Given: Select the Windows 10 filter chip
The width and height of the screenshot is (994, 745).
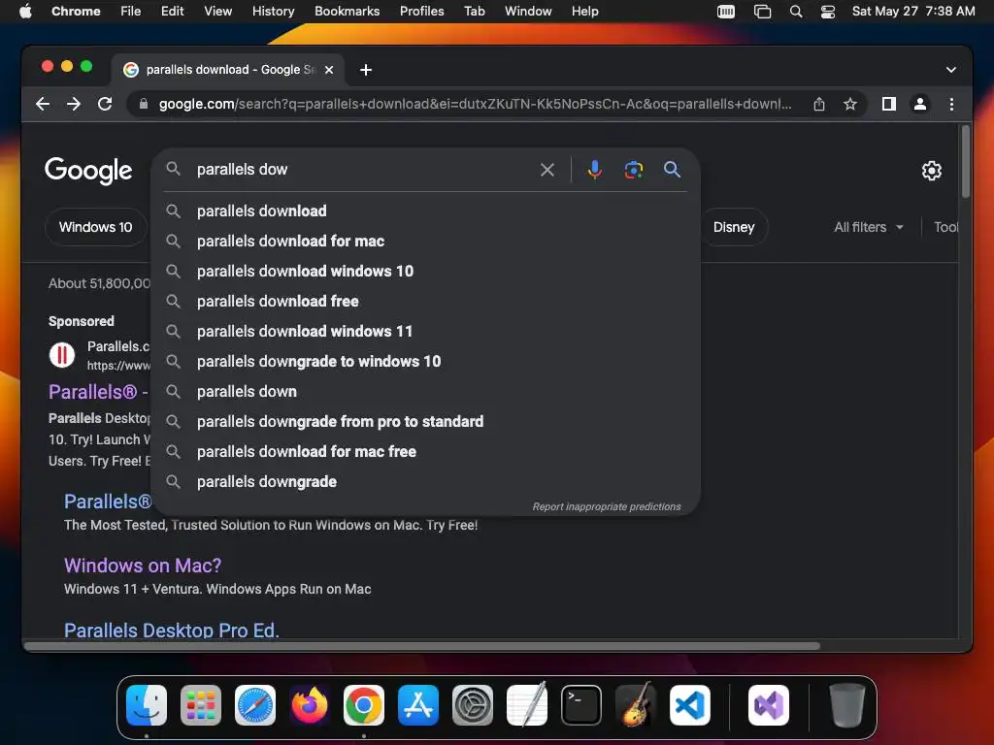Looking at the screenshot, I should 96,227.
